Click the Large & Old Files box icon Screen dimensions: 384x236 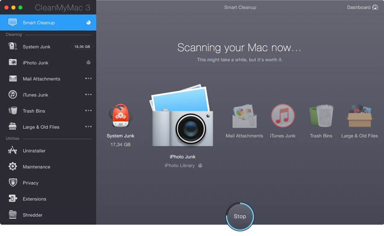(x=360, y=115)
